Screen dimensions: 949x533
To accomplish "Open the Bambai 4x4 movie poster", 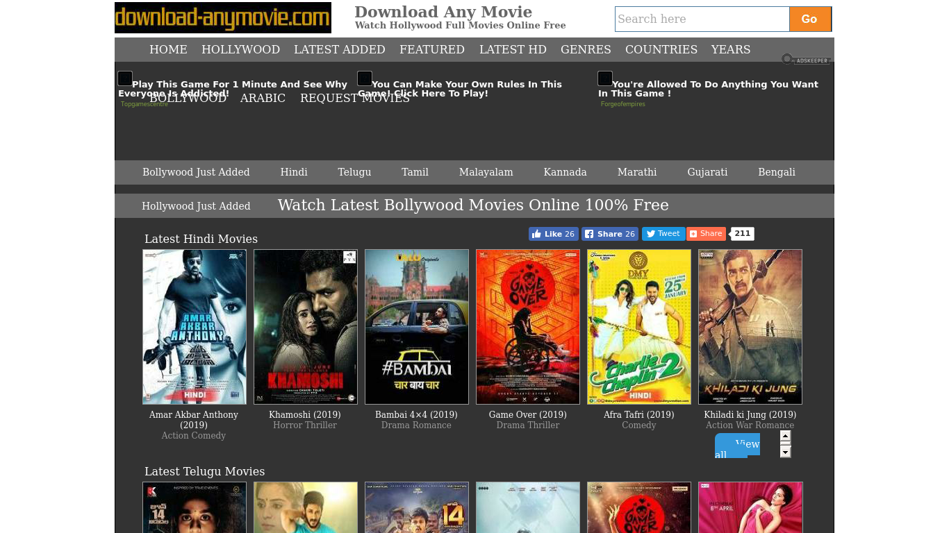I will tap(417, 327).
